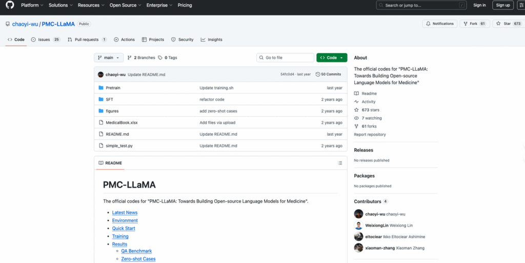
Task: Click the Sign in link
Action: 479,5
